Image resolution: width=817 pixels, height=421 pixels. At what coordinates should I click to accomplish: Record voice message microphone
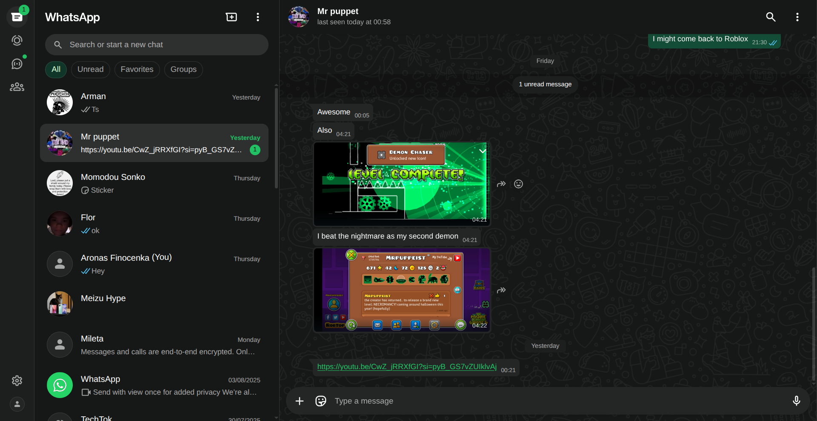point(796,401)
